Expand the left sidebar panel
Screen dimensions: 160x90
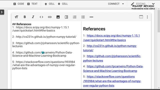pos(2,12)
